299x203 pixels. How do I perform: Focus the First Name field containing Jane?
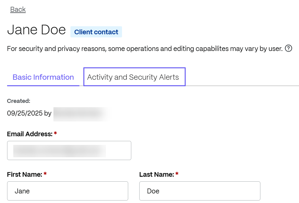67,191
